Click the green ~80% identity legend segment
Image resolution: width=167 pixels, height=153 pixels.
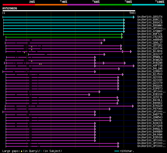click(x=116, y=5)
